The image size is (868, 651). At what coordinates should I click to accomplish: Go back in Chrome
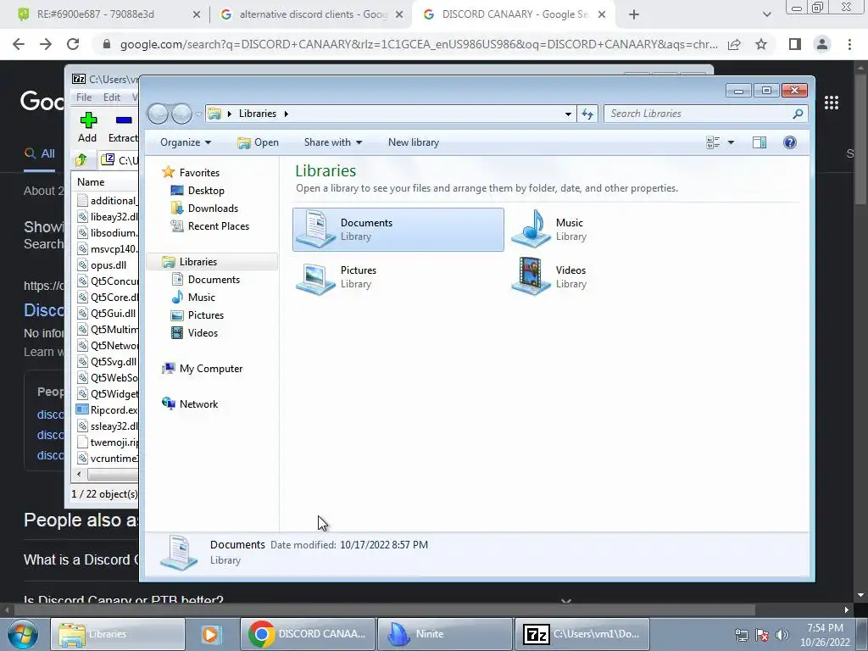[x=19, y=44]
